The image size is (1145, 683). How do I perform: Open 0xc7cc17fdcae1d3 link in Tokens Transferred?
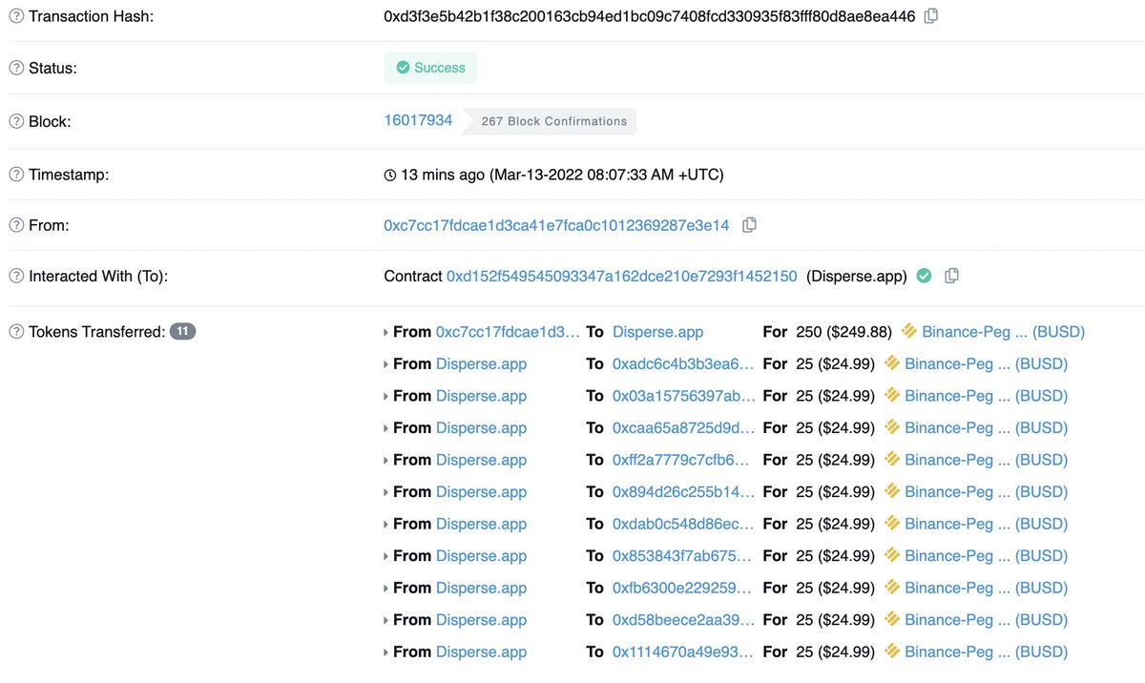click(x=508, y=332)
